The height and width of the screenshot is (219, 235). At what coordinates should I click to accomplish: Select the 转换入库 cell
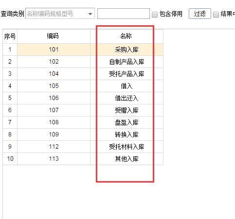click(x=127, y=135)
